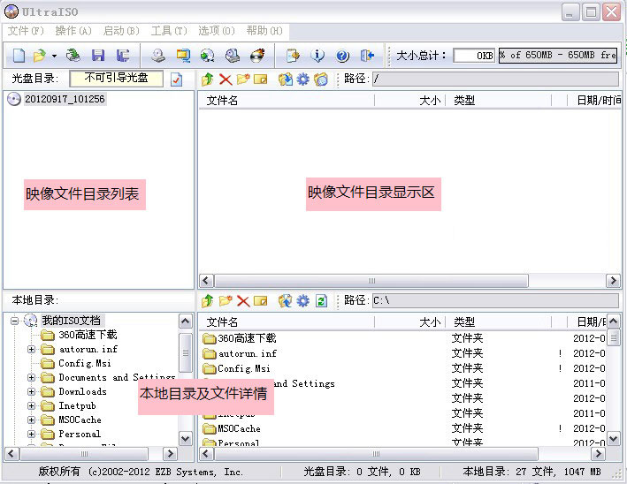Open the image information (i) icon
The height and width of the screenshot is (484, 627).
[x=317, y=56]
